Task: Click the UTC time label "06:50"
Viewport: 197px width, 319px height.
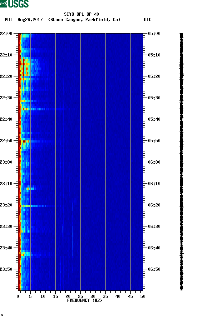Action: click(x=154, y=269)
